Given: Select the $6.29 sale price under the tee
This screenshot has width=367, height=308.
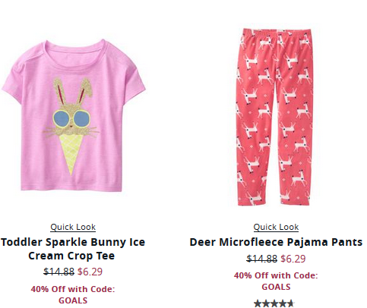Looking at the screenshot, I should coord(90,272).
